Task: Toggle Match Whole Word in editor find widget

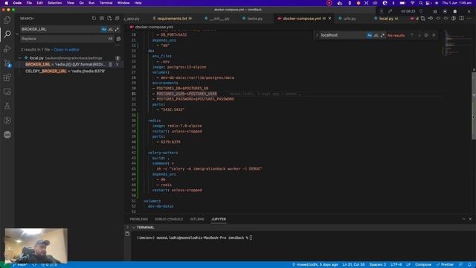Action: point(376,35)
